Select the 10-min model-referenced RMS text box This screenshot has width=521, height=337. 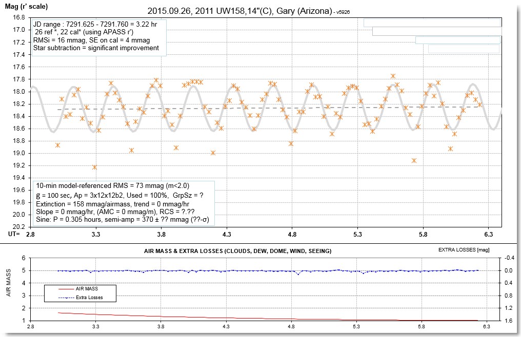[x=123, y=201]
